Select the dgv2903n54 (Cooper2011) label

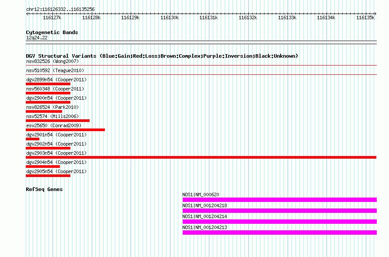point(56,153)
